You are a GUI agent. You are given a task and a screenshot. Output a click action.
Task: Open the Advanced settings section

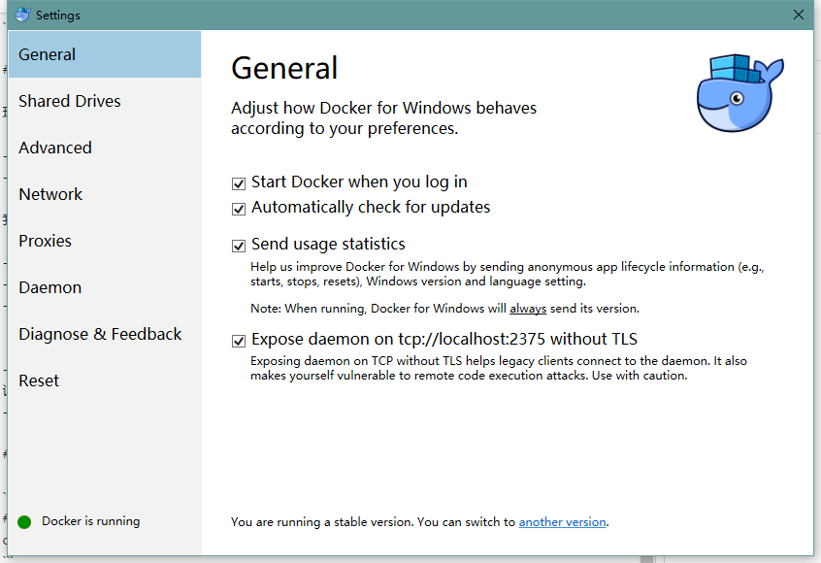(55, 148)
